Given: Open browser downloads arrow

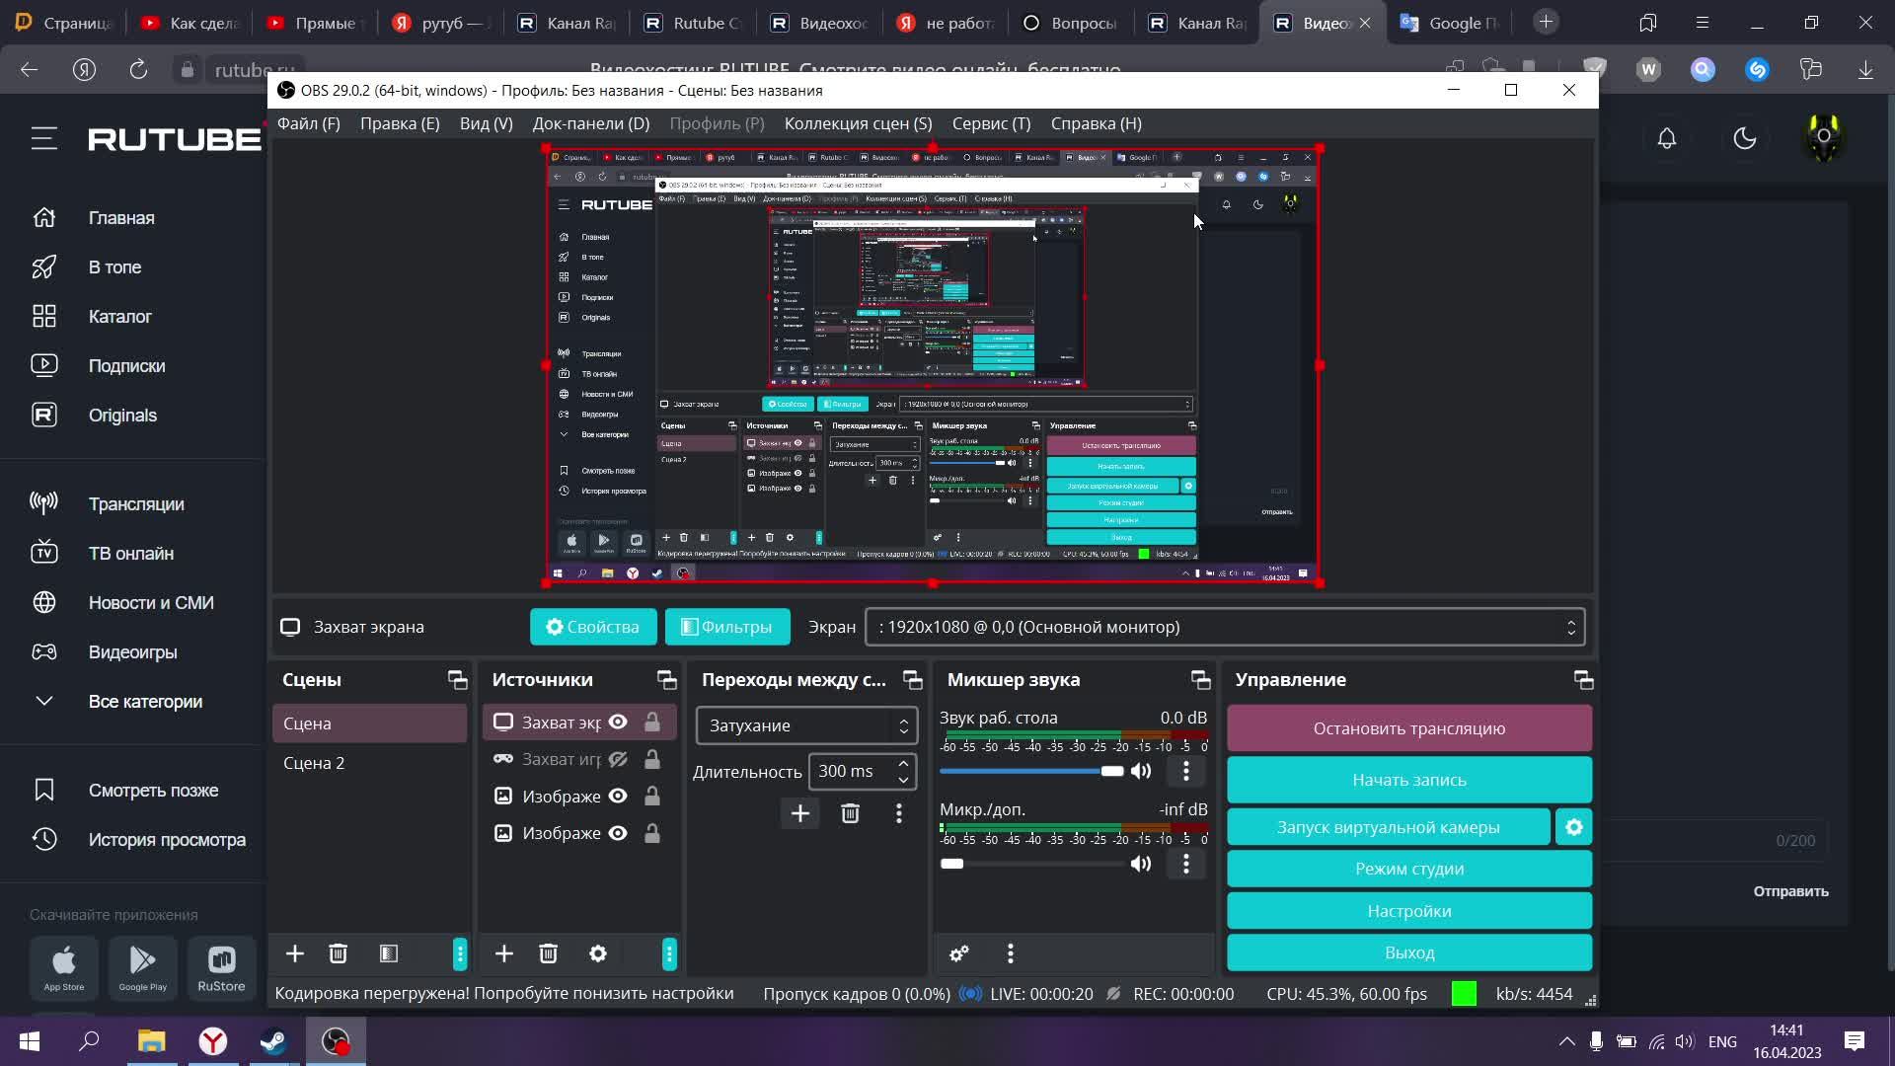Looking at the screenshot, I should pos(1865,69).
